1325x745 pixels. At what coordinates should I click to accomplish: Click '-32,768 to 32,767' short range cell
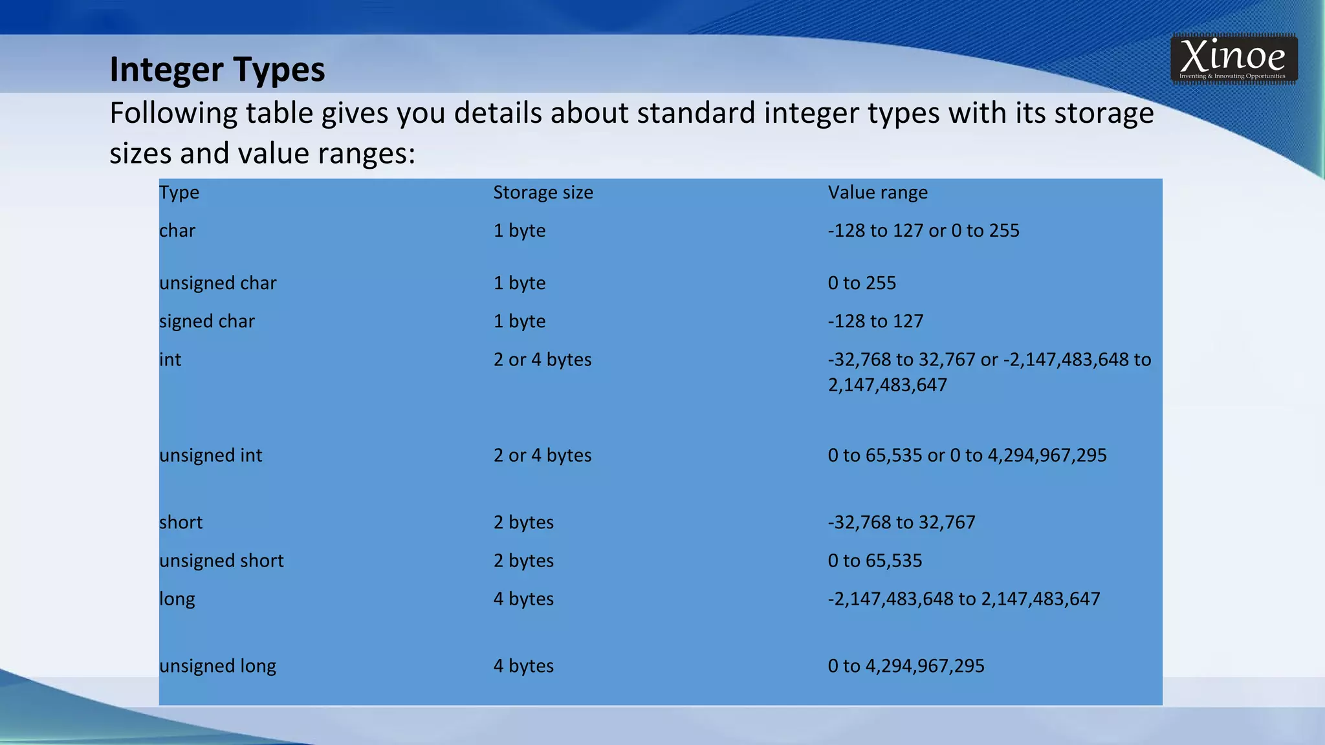(x=901, y=522)
